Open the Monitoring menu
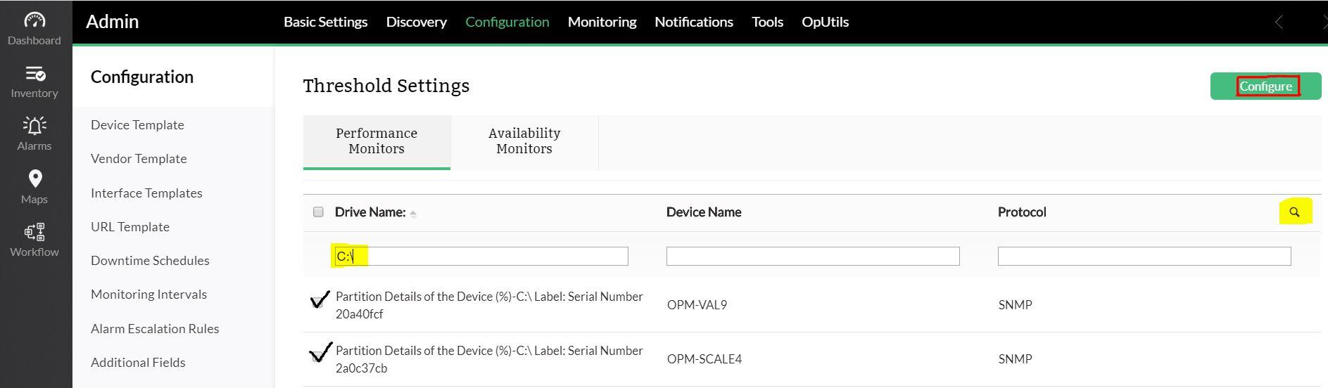 pyautogui.click(x=602, y=22)
